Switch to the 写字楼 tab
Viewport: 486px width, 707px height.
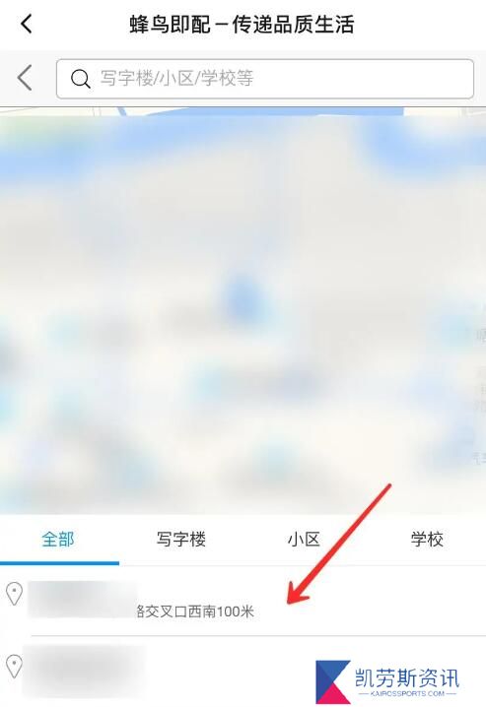pos(181,539)
